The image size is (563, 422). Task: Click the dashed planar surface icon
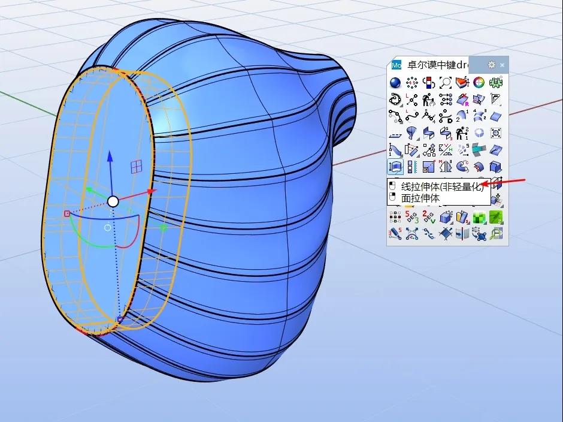click(395, 133)
